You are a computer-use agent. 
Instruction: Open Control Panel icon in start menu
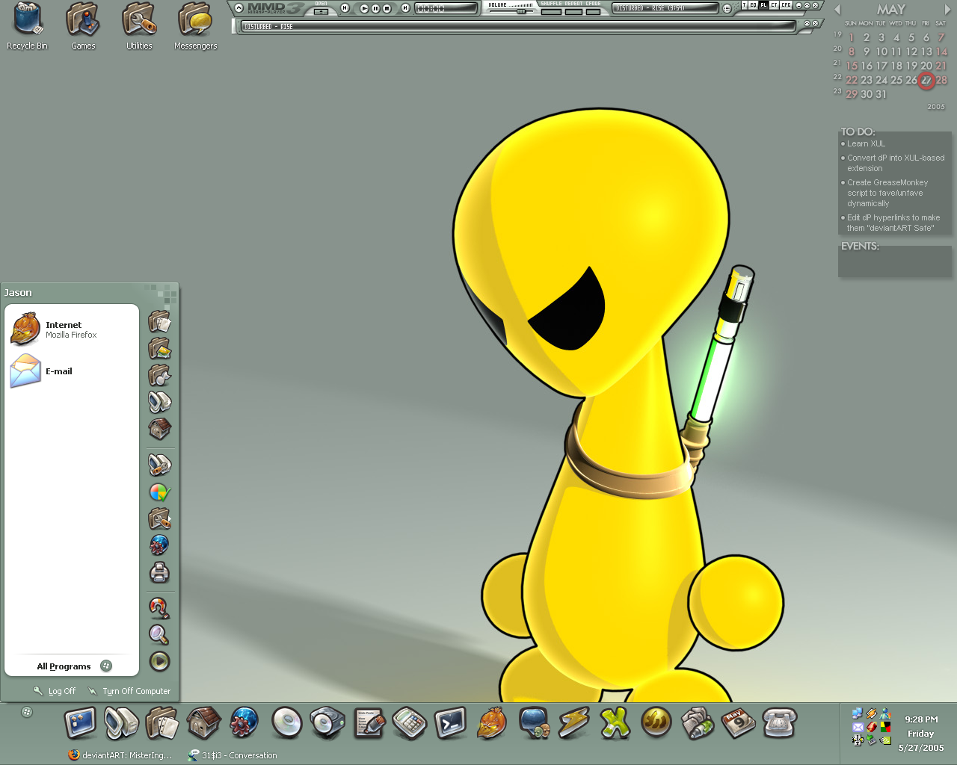pyautogui.click(x=159, y=465)
